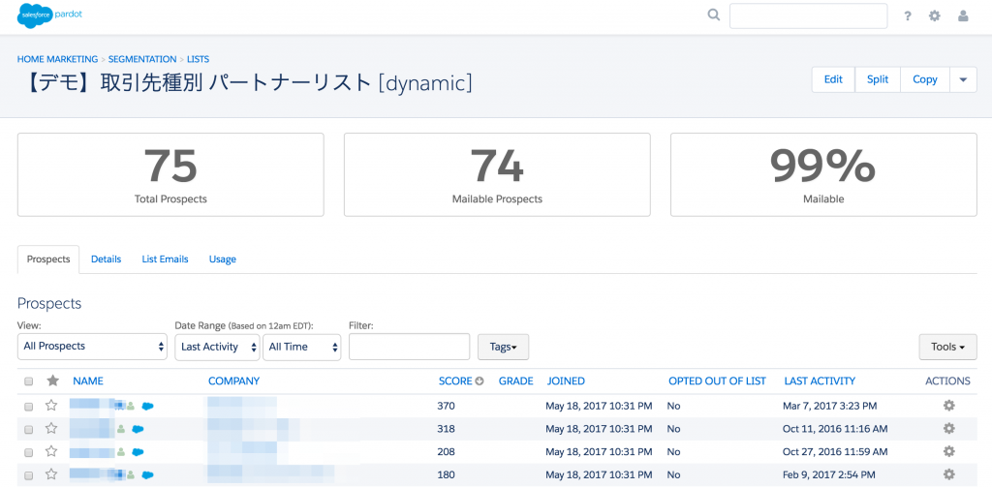This screenshot has height=488, width=992.
Task: Check the row with score 180
Action: (x=28, y=475)
